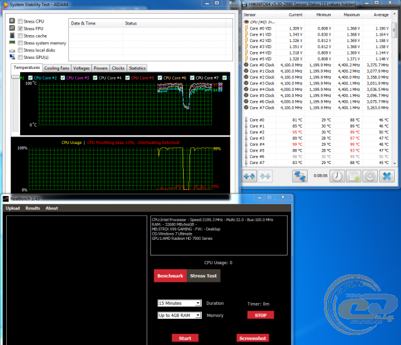Switch to the Powers tab

pyautogui.click(x=100, y=68)
